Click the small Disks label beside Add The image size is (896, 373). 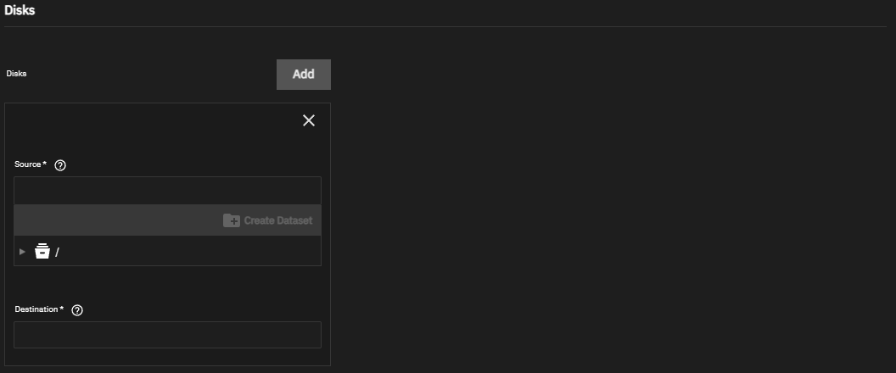16,74
